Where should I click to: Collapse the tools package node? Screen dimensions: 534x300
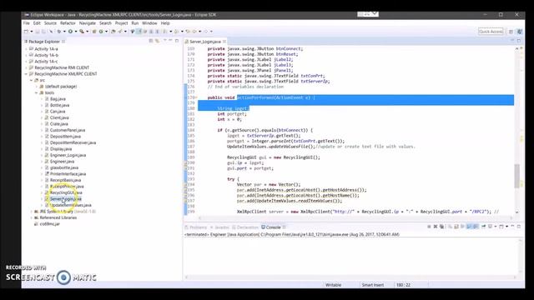[36, 92]
